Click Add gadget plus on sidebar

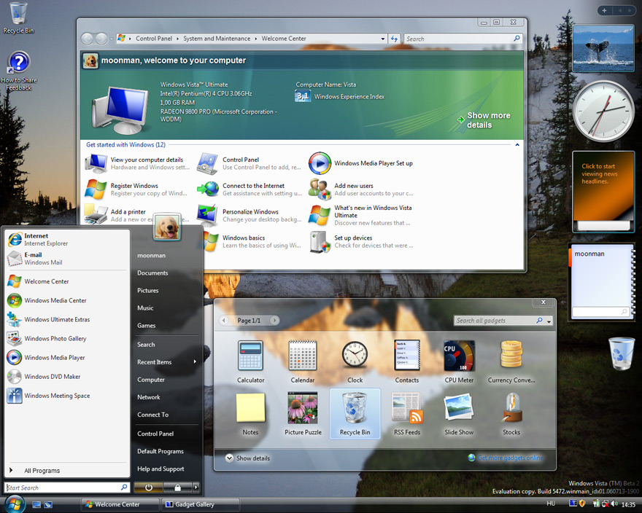[x=604, y=10]
